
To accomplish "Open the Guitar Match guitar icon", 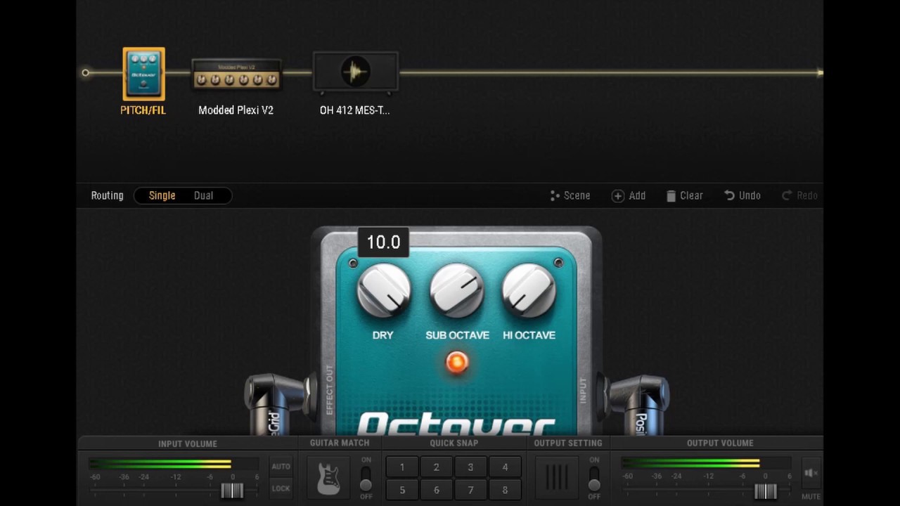I will tap(328, 477).
